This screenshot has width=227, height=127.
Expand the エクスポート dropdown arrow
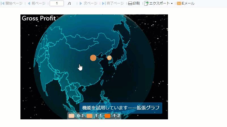point(172,3)
